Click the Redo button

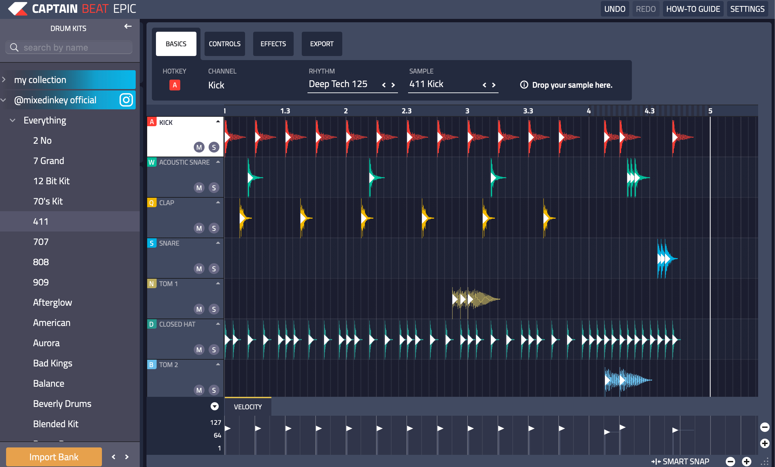646,9
